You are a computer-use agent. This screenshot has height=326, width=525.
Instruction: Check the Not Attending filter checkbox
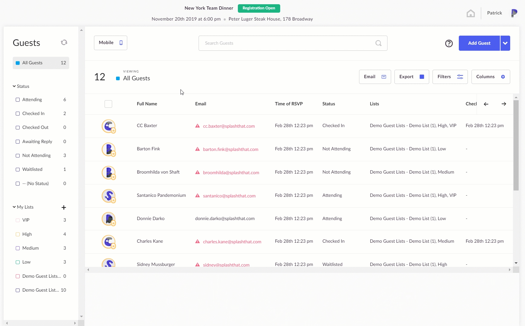pyautogui.click(x=18, y=155)
